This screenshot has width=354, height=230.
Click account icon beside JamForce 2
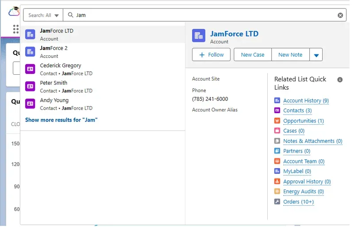(x=30, y=52)
